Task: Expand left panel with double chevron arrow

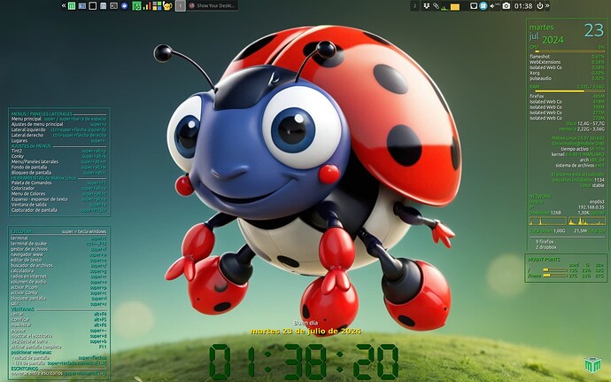Action: (x=64, y=5)
